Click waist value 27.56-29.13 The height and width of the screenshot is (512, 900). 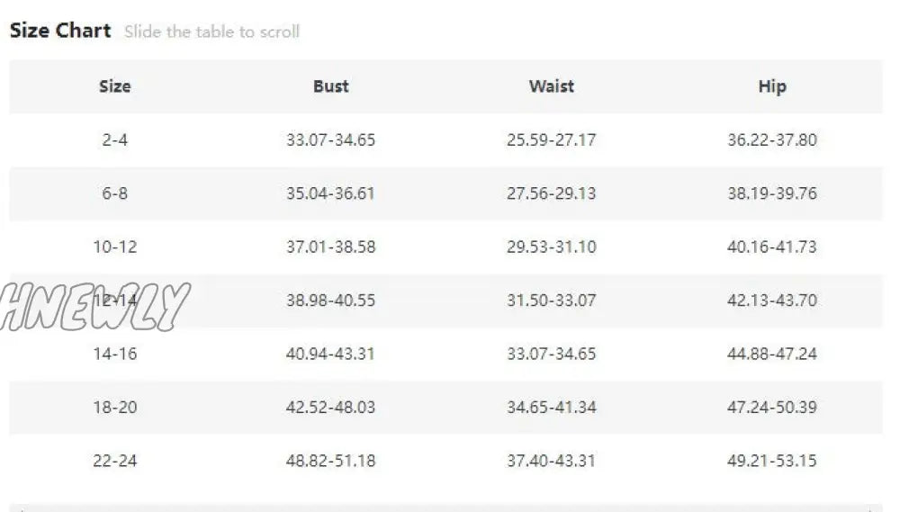(x=551, y=193)
